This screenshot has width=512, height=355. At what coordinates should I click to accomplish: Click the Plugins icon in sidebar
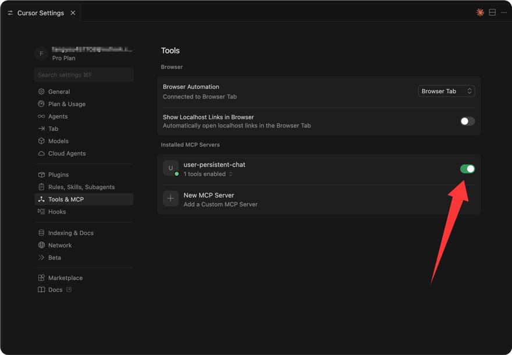tap(41, 175)
